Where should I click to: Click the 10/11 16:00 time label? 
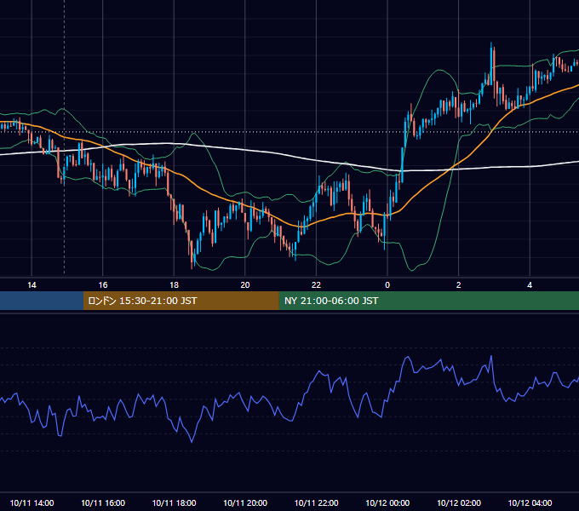pos(103,502)
